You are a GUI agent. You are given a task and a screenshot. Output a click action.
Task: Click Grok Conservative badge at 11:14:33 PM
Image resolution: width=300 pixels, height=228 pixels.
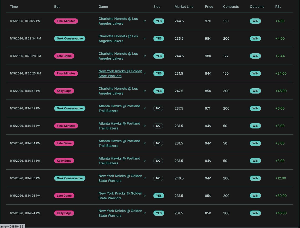(x=70, y=178)
